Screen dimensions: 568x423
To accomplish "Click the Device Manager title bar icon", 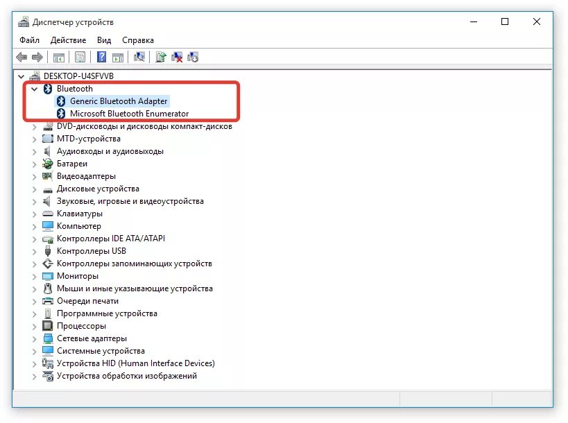I will coord(24,22).
